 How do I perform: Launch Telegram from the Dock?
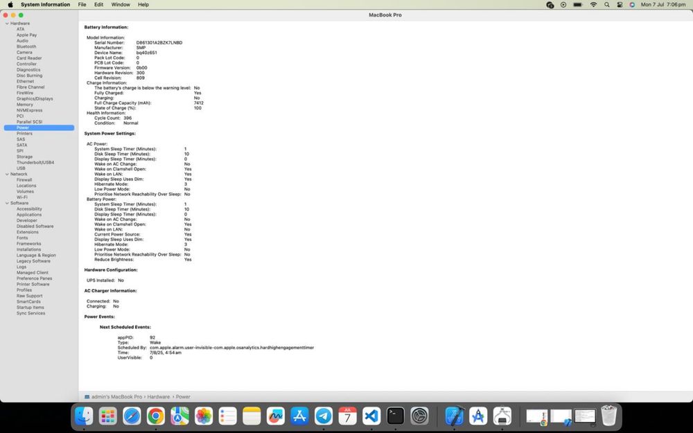pyautogui.click(x=324, y=416)
